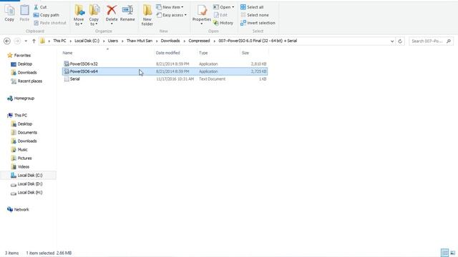Screen dimensions: 458x257
Task: Switch to Details view icon
Action: (x=444, y=253)
